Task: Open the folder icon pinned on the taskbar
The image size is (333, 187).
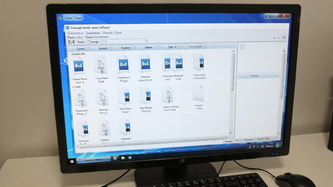Action: [x=123, y=158]
